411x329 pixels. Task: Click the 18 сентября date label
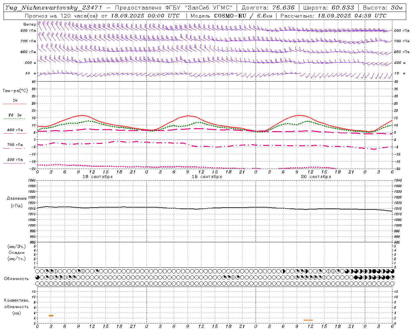tap(98, 177)
